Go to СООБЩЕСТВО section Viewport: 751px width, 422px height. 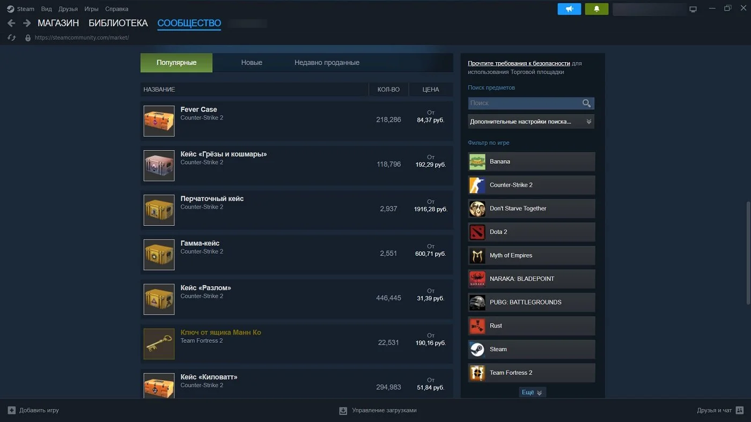(x=189, y=23)
